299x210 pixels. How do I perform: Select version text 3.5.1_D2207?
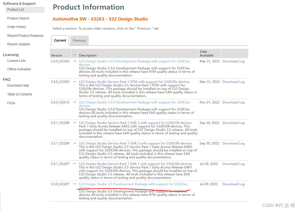pos(60,164)
